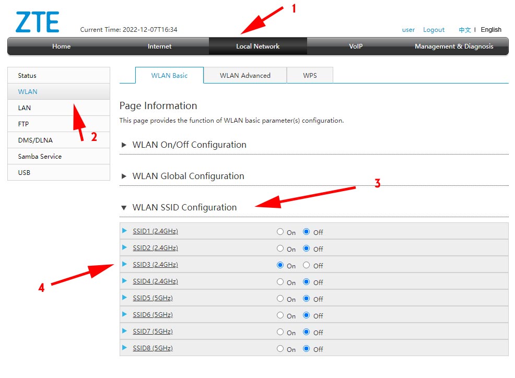Click the Logout link

tap(434, 30)
